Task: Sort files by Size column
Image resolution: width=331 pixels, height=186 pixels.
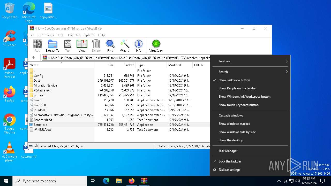Action: [x=105, y=65]
